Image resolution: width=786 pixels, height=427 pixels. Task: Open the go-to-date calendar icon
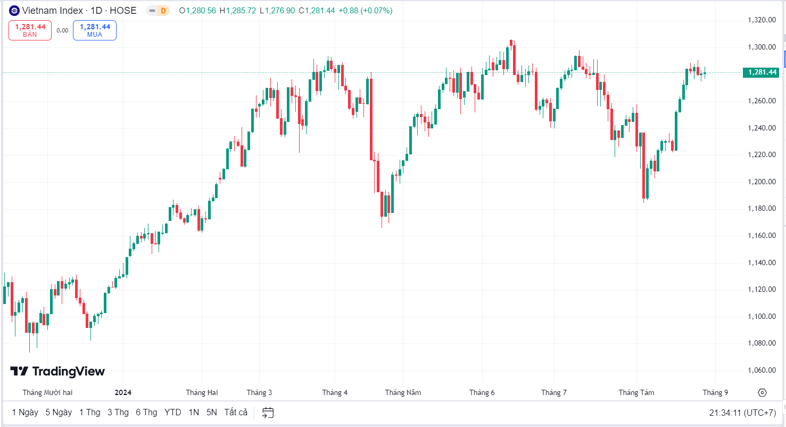coord(268,413)
